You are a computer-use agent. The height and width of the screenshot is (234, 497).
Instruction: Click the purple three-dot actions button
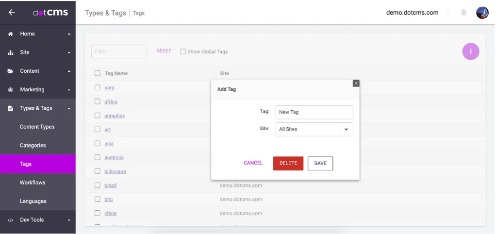[470, 51]
